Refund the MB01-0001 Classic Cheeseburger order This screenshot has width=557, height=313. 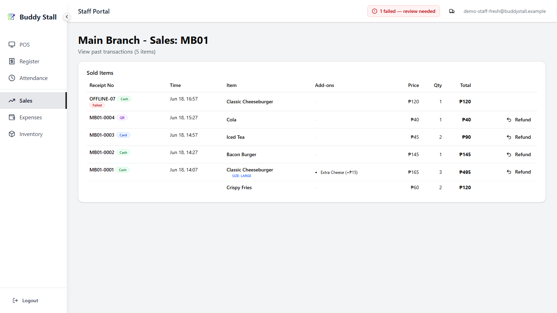(x=519, y=172)
